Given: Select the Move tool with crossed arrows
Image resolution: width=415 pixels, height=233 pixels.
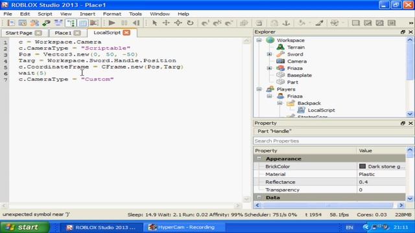Looking at the screenshot, I should pos(166,23).
